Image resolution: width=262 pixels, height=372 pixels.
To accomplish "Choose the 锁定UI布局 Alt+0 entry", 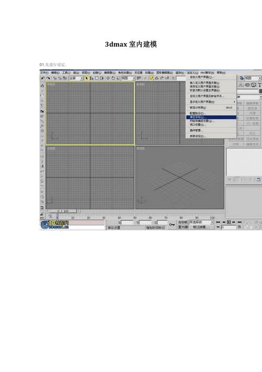I will 211,108.
